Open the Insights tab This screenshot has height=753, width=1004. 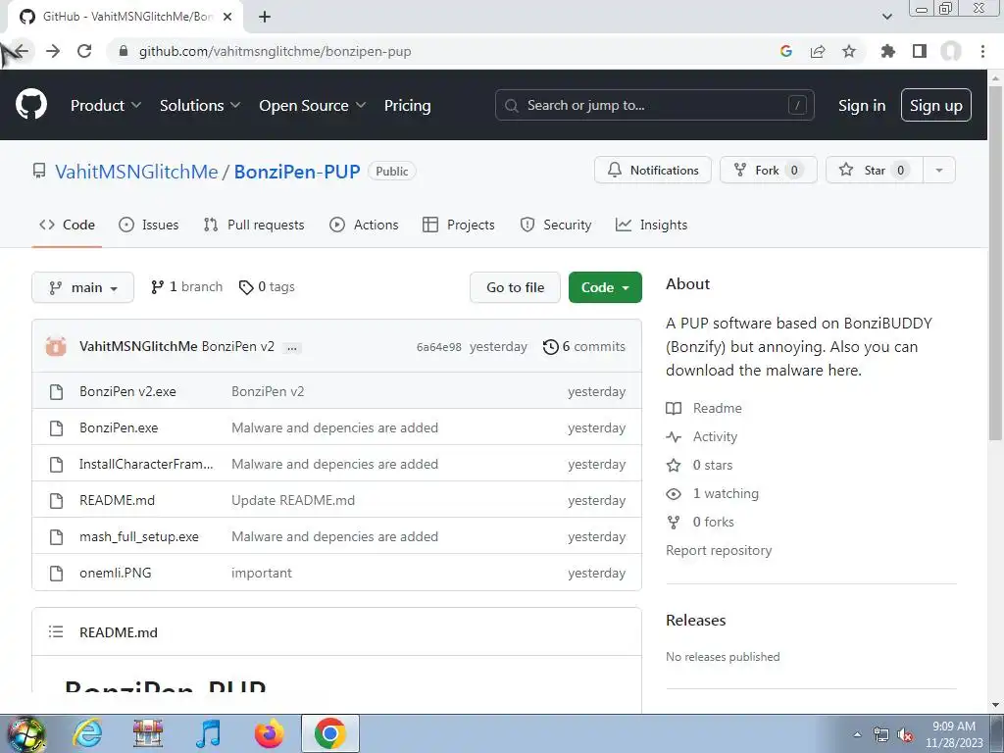point(651,225)
